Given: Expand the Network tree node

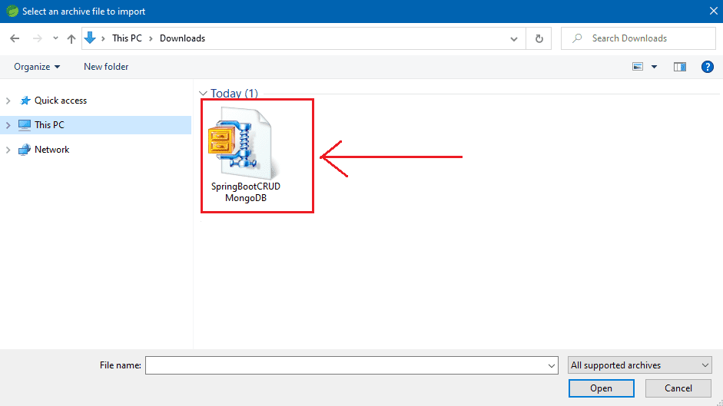Looking at the screenshot, I should click(8, 150).
